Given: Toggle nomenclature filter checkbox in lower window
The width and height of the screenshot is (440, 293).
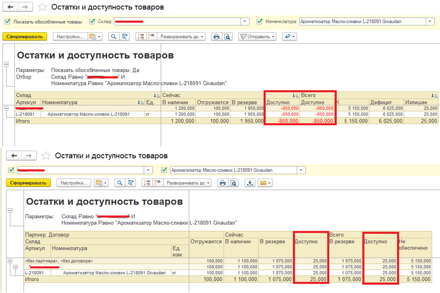Looking at the screenshot, I should click(x=164, y=170).
